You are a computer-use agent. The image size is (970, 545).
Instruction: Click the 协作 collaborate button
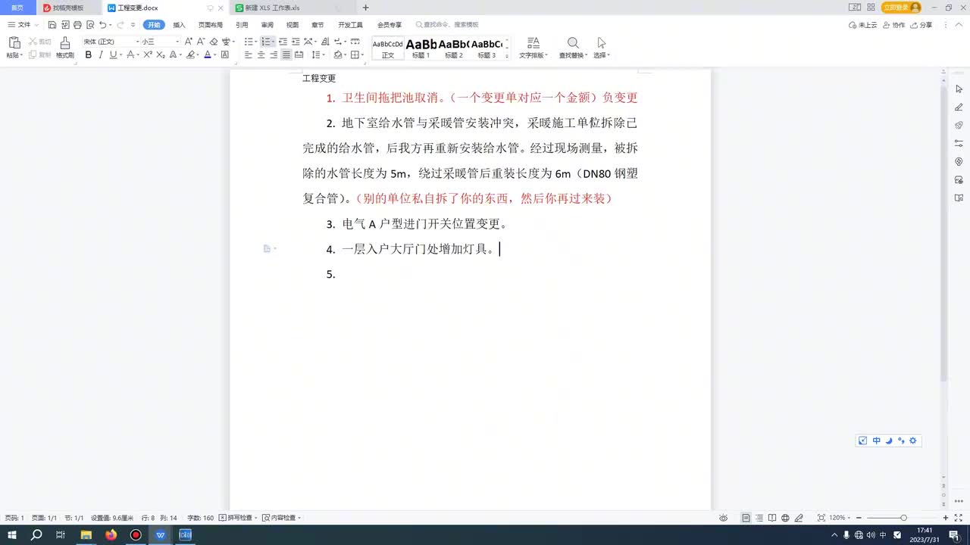[894, 25]
